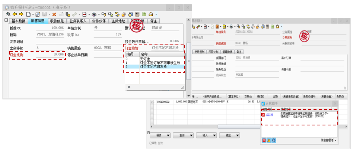This screenshot has width=353, height=151.
Task: Click the 订金比例 10.00% field
Action: coord(50,55)
